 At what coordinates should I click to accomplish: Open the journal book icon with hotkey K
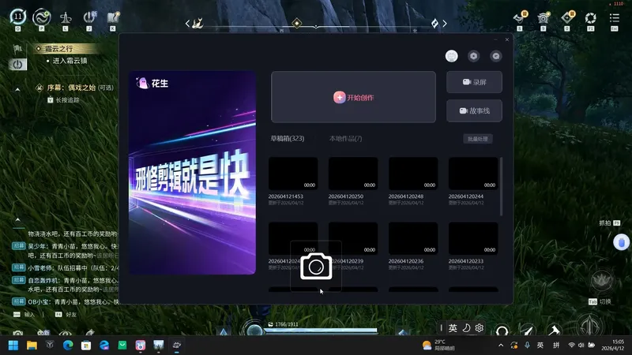(113, 18)
